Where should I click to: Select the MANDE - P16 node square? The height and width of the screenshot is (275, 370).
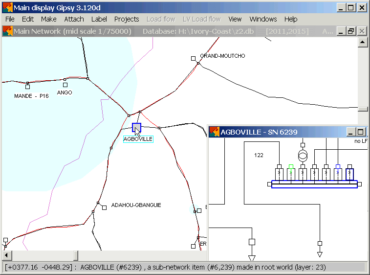(27, 87)
